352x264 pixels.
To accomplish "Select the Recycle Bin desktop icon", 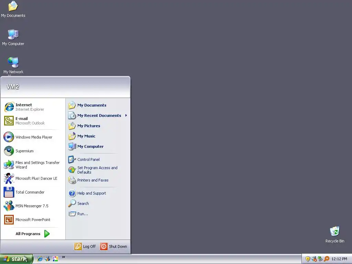I will click(x=335, y=234).
